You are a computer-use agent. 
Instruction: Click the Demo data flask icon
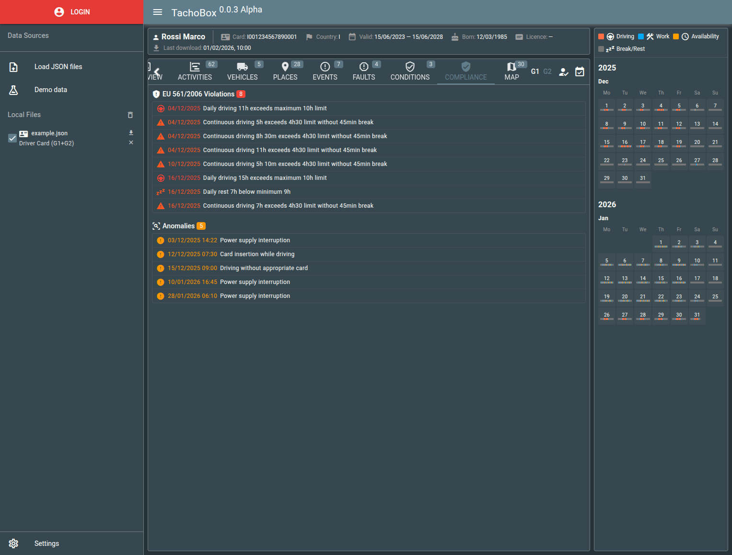(x=13, y=90)
